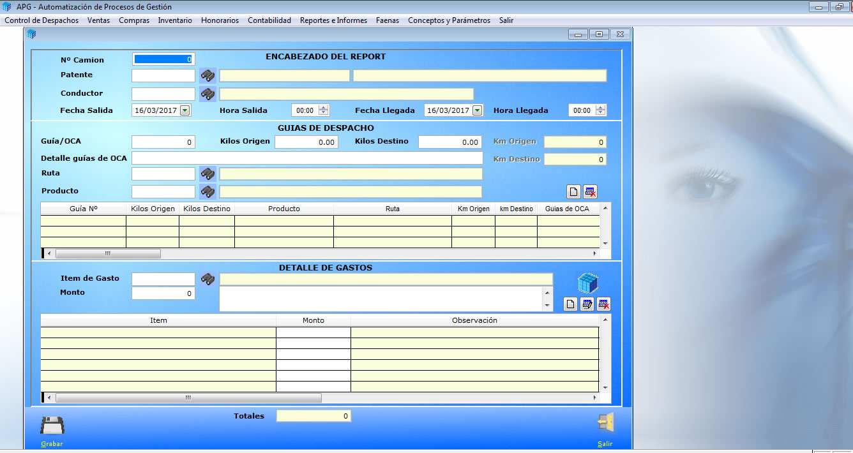
Task: Click the Kilos Origen column header
Action: pos(153,209)
